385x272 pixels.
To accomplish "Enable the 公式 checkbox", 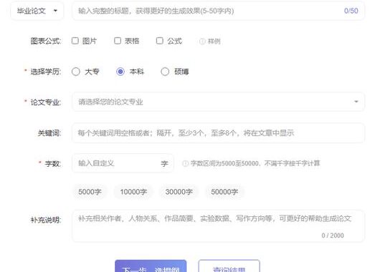I will [x=160, y=41].
